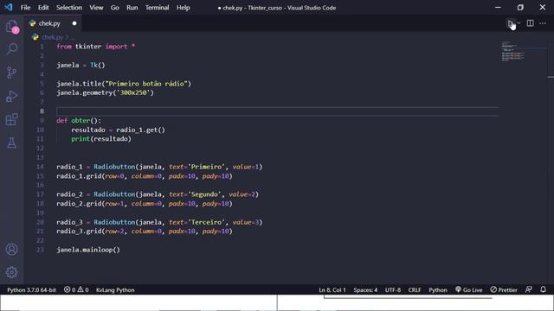Open the Explorer view in activity bar

point(11,26)
